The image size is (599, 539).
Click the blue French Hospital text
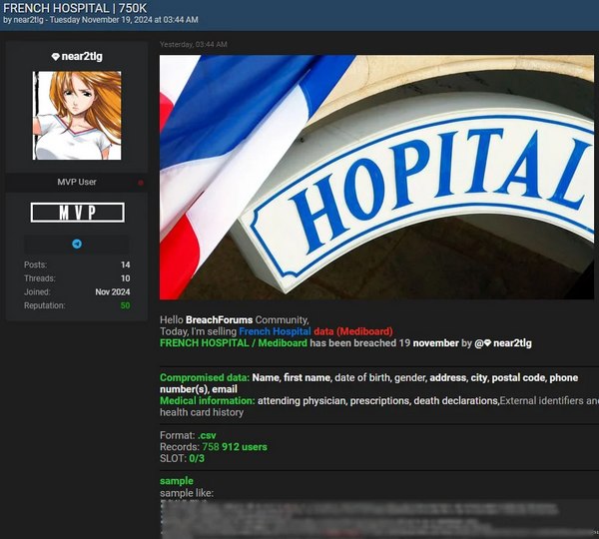275,331
